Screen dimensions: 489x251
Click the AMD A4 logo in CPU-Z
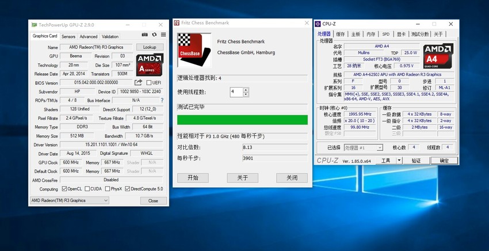[x=438, y=56]
